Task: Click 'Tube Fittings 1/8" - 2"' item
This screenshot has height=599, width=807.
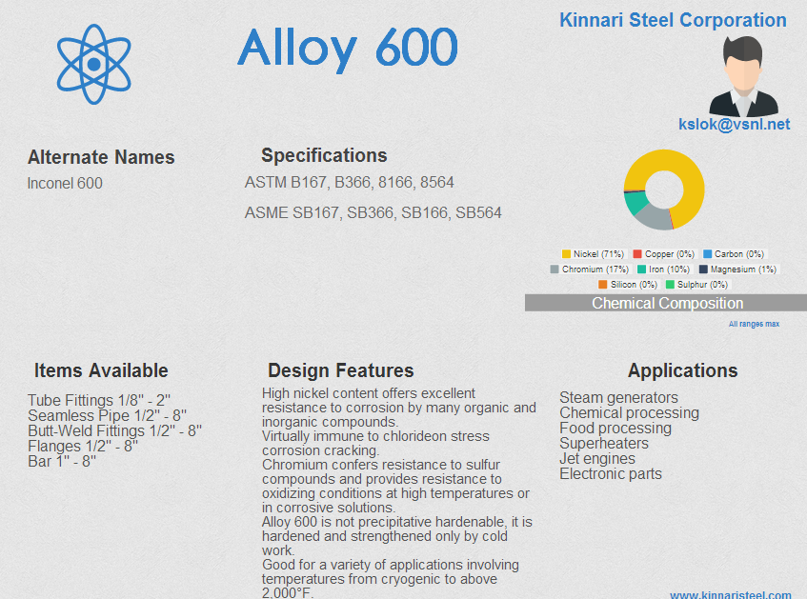Action: click(99, 400)
